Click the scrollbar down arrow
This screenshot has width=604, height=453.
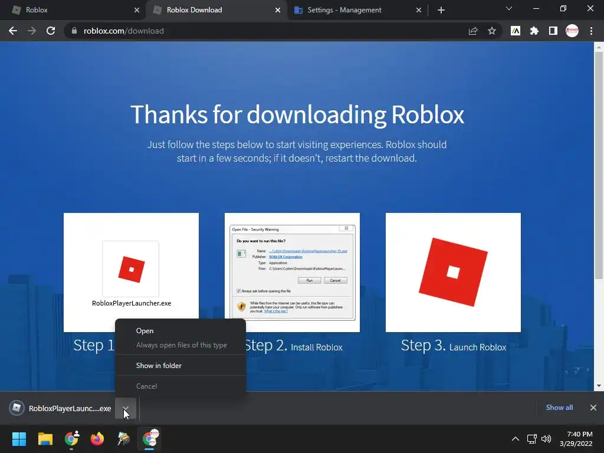599,386
